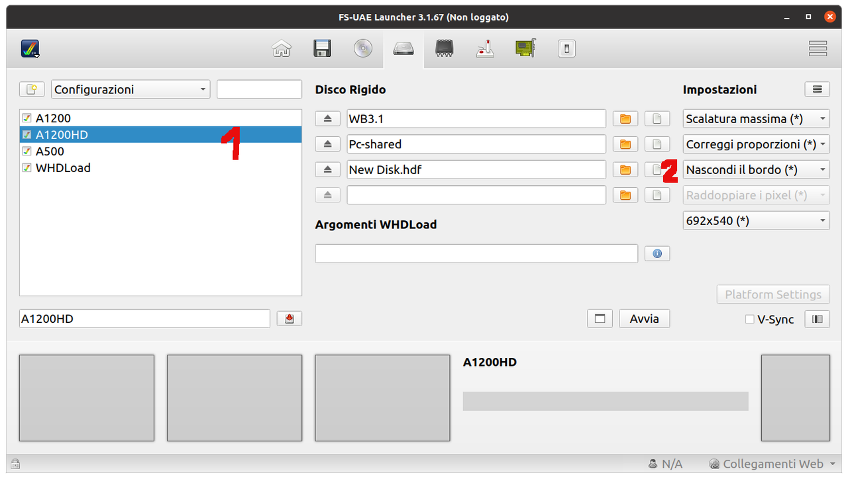Open the Configurazioni dropdown
Viewport: 848px width, 479px height.
tap(131, 89)
